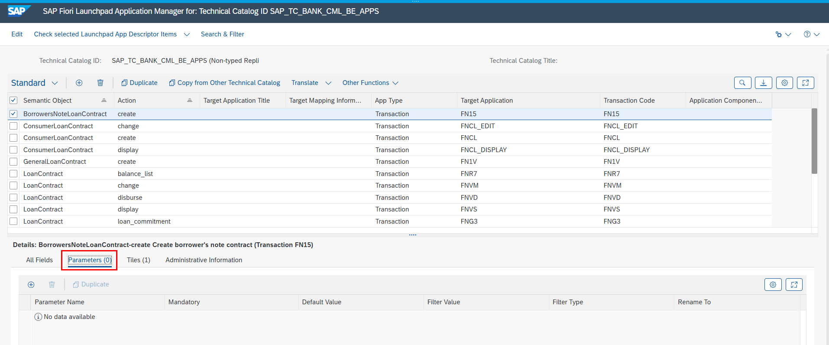The image size is (829, 345).
Task: Open Search & Filter
Action: pos(223,34)
